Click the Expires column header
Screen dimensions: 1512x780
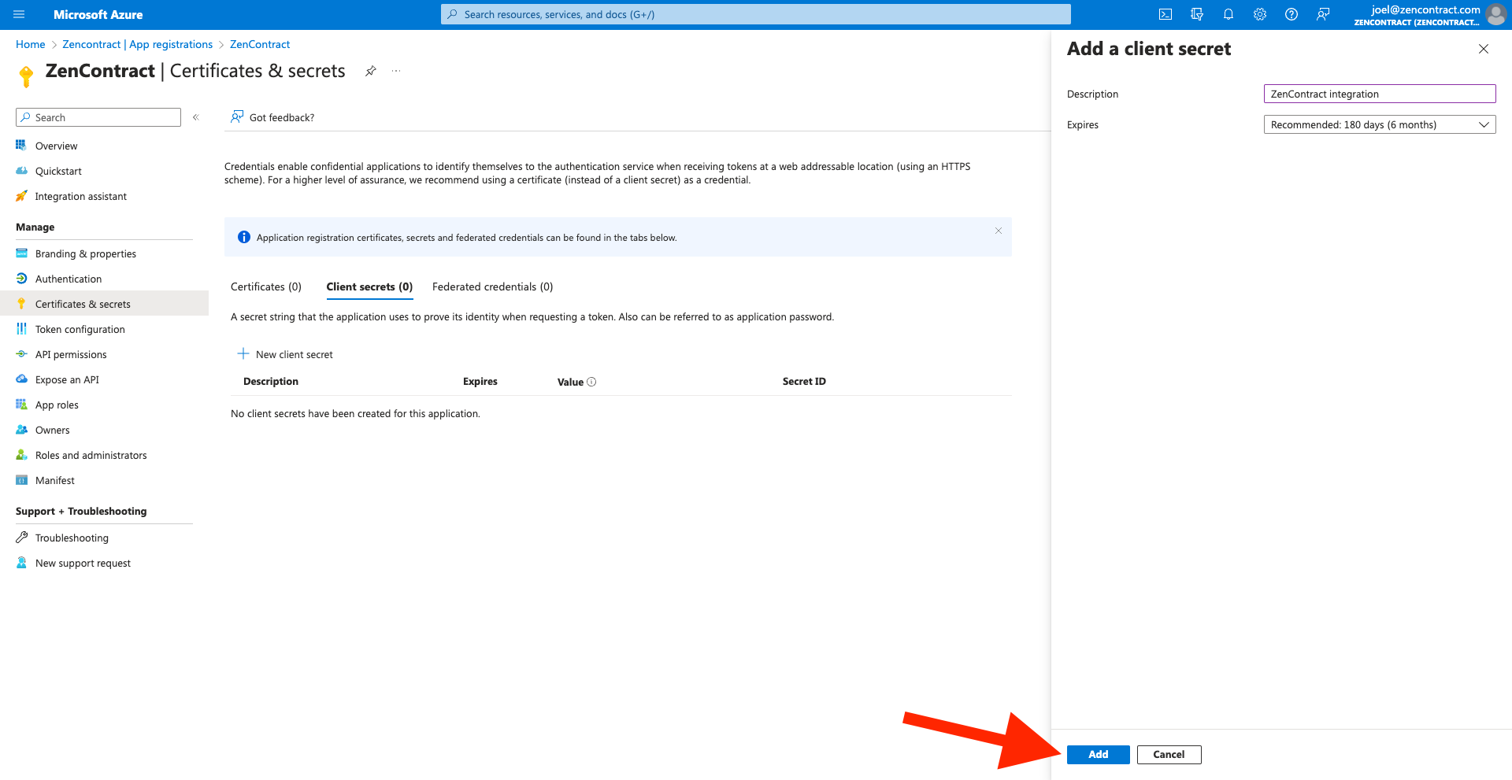coord(480,381)
